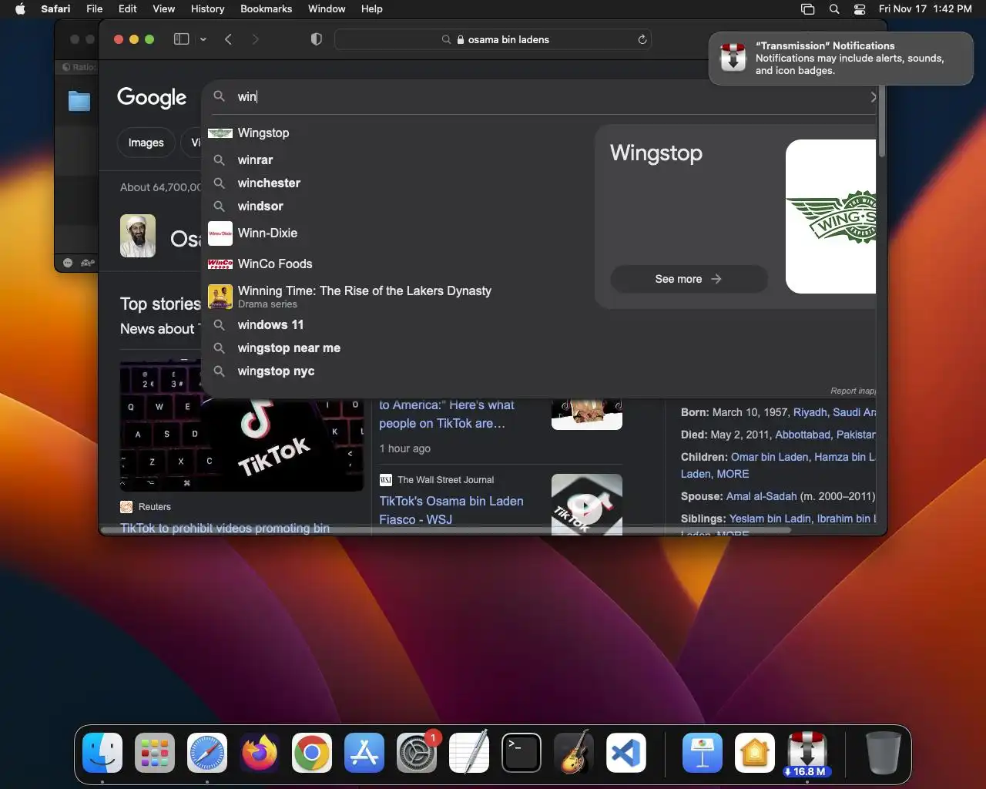Open Control Center from the menu bar

click(x=860, y=9)
